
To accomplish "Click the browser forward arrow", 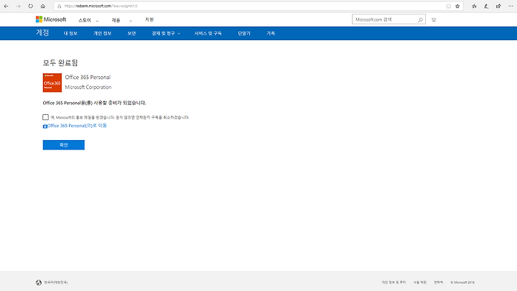I will point(19,6).
